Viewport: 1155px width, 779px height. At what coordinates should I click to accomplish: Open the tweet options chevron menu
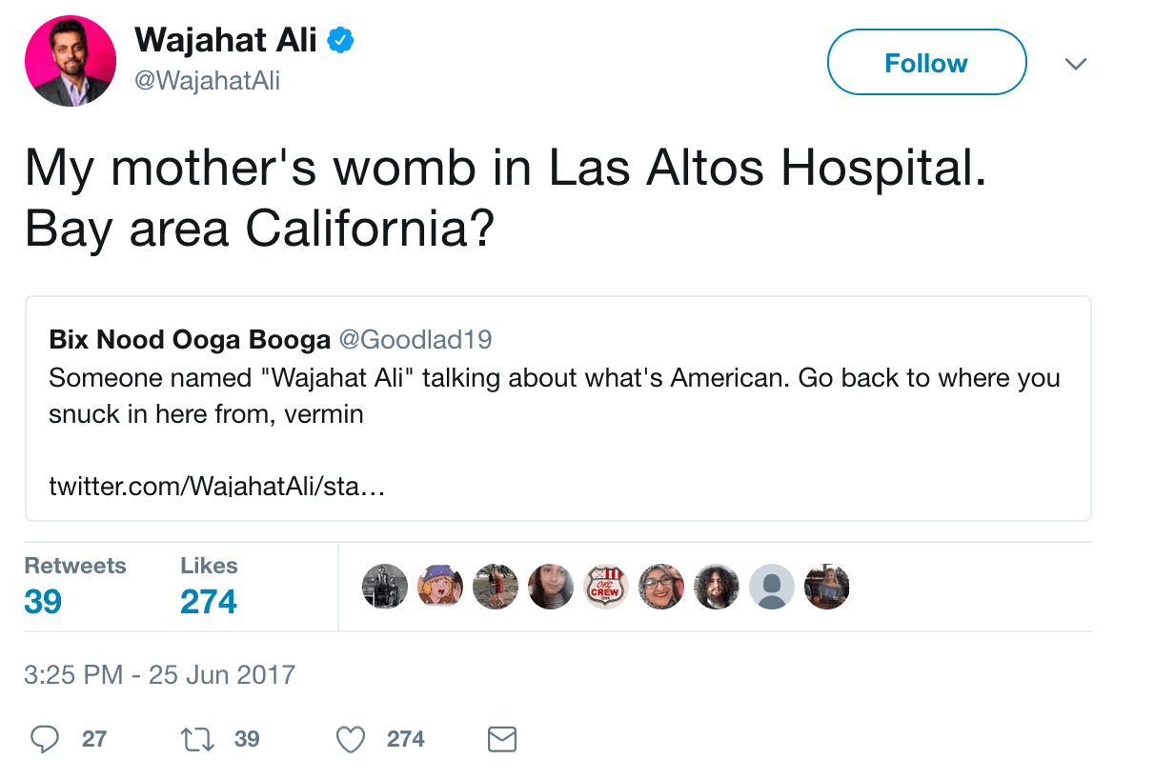click(1076, 64)
